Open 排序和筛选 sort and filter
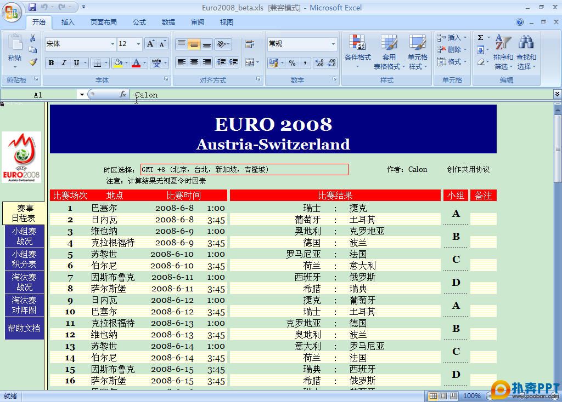Viewport: 562px width, 402px height. click(503, 51)
